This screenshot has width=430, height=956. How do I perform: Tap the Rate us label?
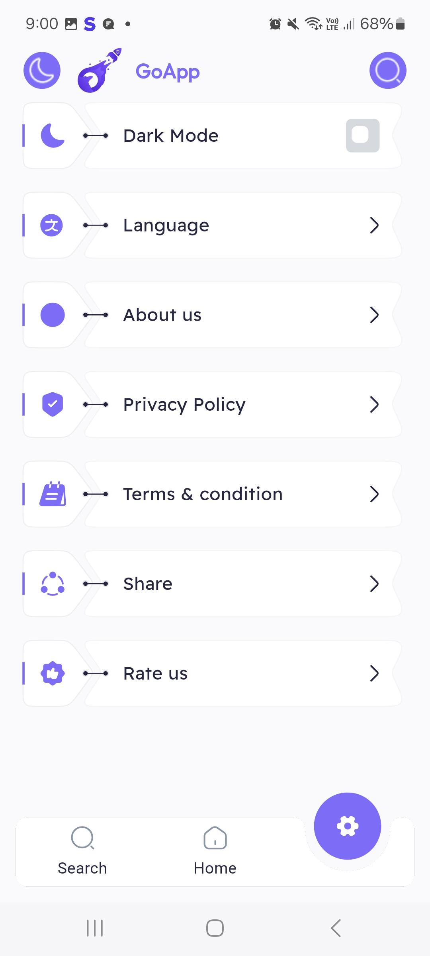[155, 674]
